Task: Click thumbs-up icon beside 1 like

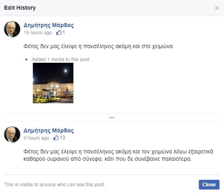Action: click(x=59, y=32)
